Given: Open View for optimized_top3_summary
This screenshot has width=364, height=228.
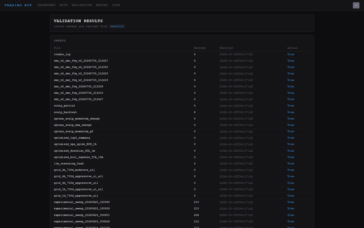Looking at the screenshot, I should coord(291,138).
